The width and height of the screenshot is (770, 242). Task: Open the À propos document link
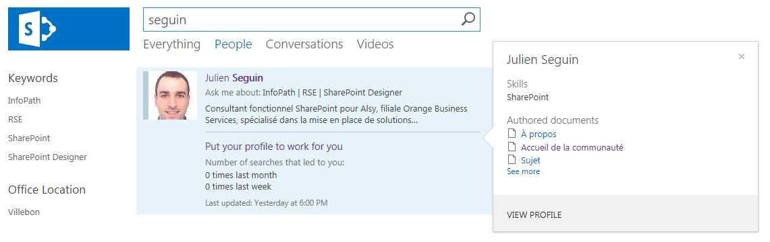click(539, 134)
